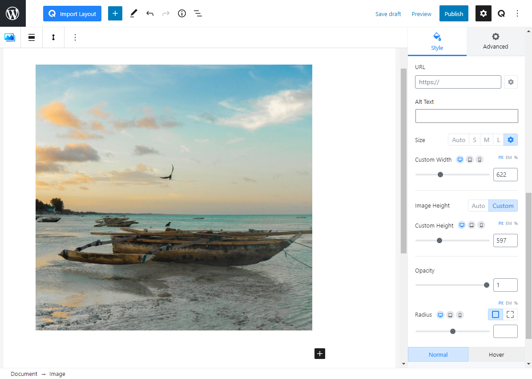Click the Opacity value field
Screen dimensions: 532x379
[505, 285]
